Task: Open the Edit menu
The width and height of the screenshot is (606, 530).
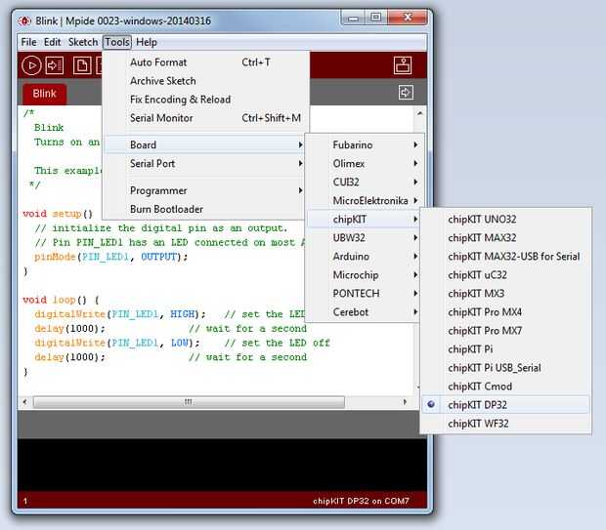Action: (52, 42)
